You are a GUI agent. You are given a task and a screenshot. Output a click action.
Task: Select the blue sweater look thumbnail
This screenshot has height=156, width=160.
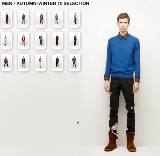(x=23, y=19)
